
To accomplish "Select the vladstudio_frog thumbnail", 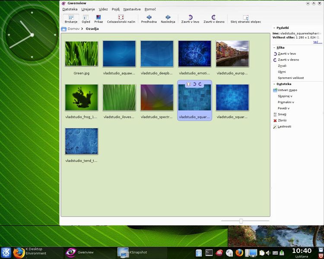I will coord(82,98).
